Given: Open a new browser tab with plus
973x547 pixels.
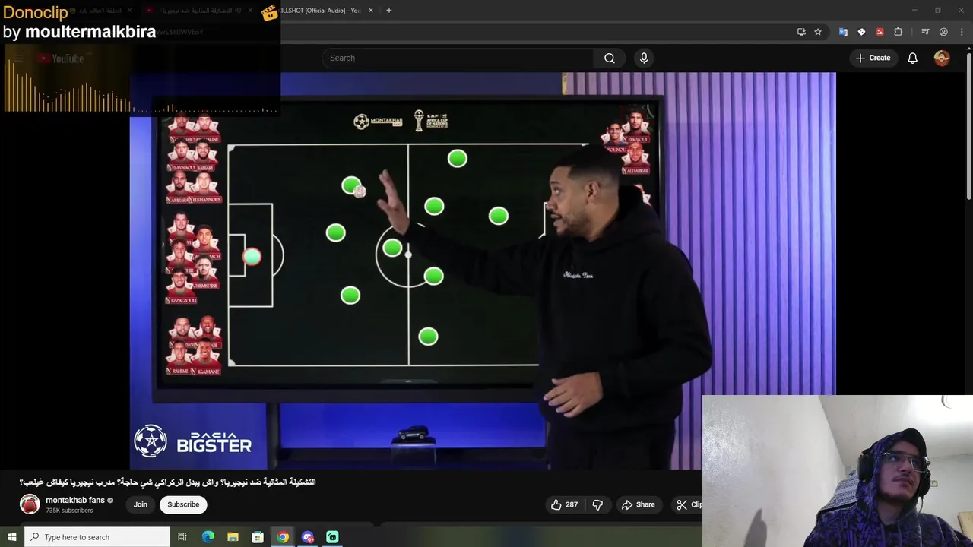Looking at the screenshot, I should (x=388, y=10).
